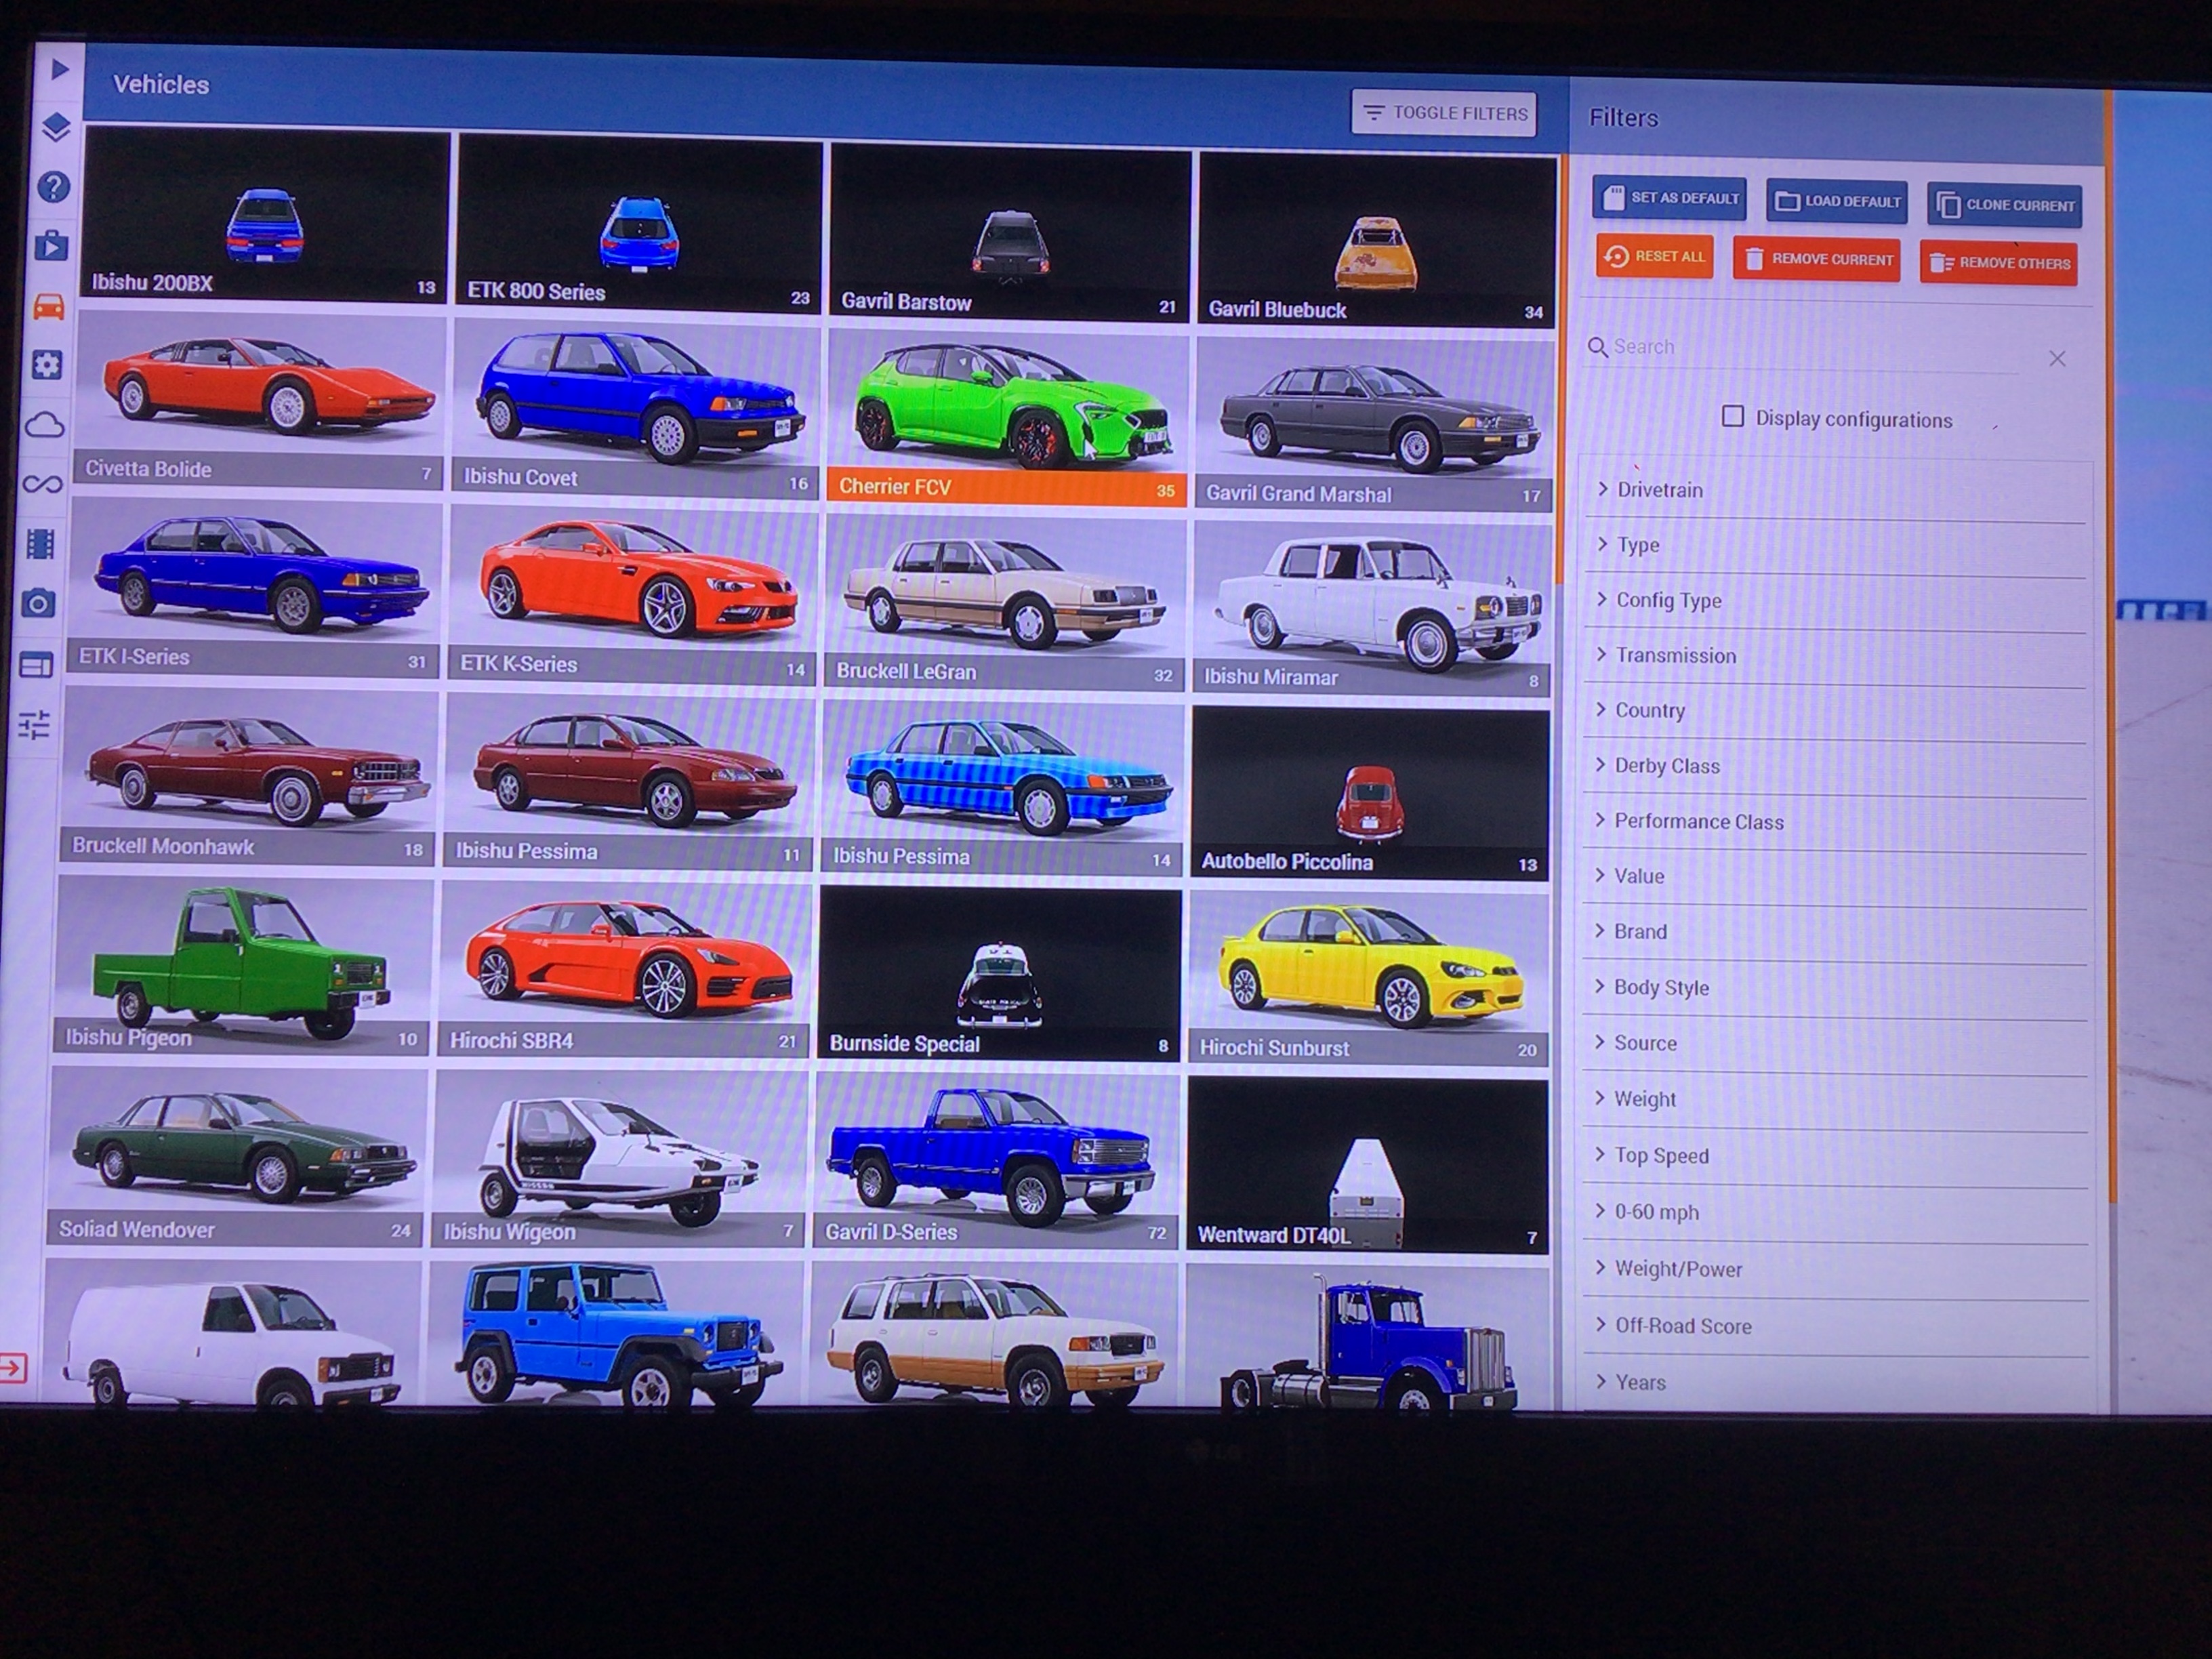Open the options sliders icon
Screen dimensions: 2212x1659
35,724
